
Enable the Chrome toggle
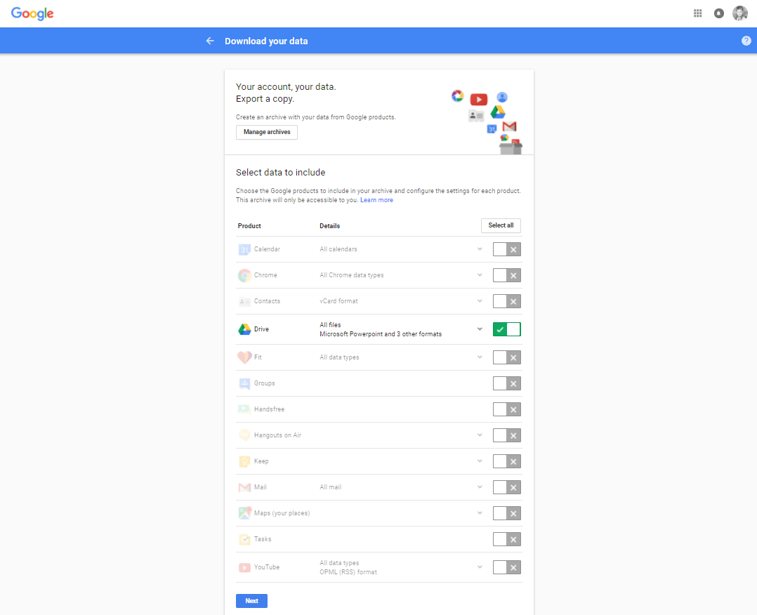click(x=507, y=276)
